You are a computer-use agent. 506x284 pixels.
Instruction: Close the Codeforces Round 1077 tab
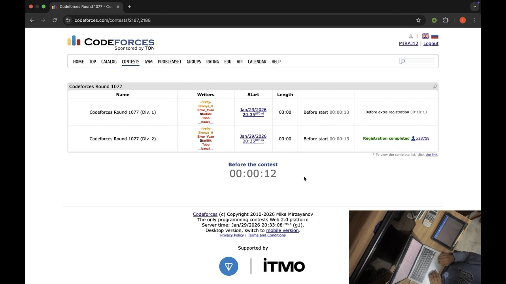pyautogui.click(x=118, y=7)
